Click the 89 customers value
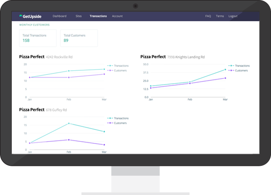The height and width of the screenshot is (195, 271). point(66,41)
